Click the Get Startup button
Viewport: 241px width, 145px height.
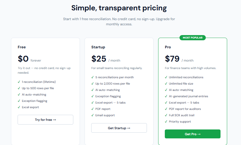click(x=119, y=128)
